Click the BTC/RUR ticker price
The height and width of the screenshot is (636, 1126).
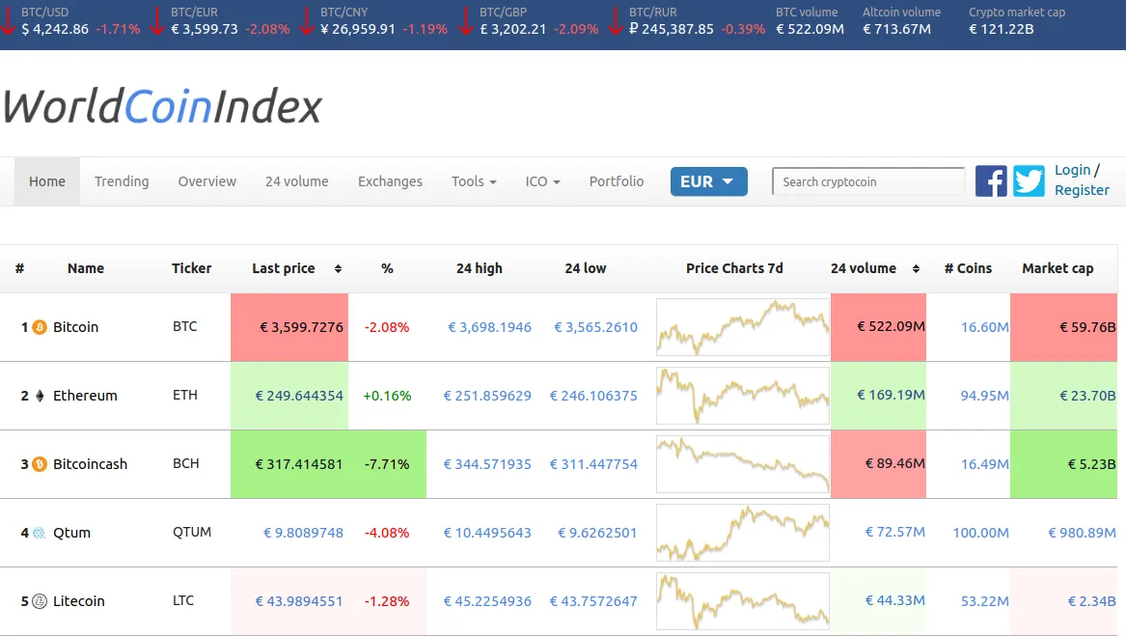(672, 30)
